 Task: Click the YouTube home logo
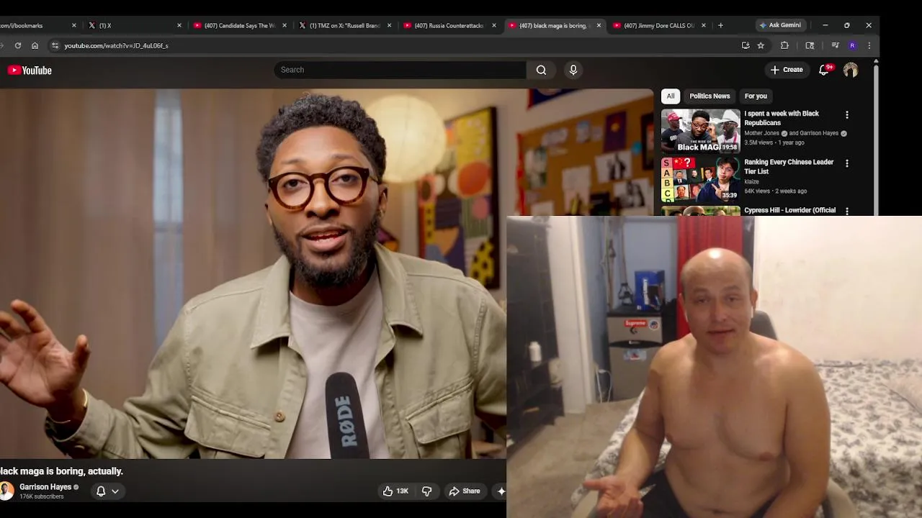pyautogui.click(x=30, y=70)
